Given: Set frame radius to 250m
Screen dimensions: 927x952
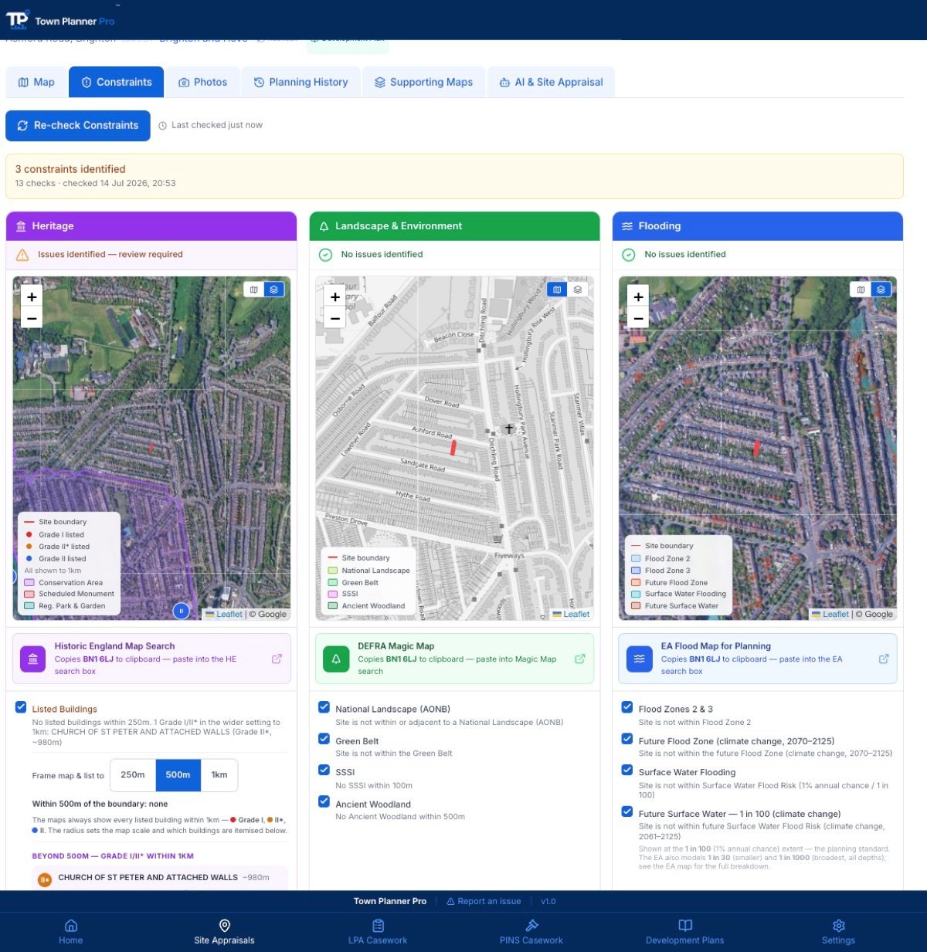Looking at the screenshot, I should 133,775.
